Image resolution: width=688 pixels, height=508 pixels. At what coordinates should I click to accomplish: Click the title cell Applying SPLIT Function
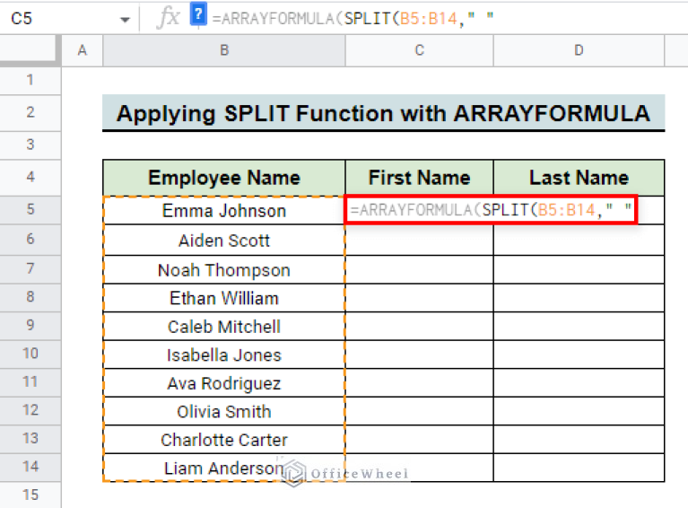coord(383,114)
